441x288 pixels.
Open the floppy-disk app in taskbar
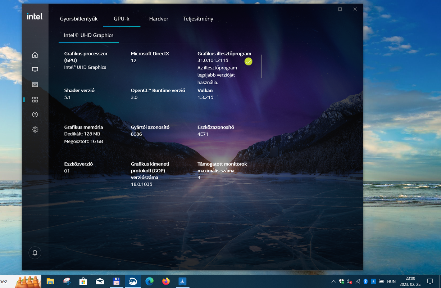click(x=116, y=281)
